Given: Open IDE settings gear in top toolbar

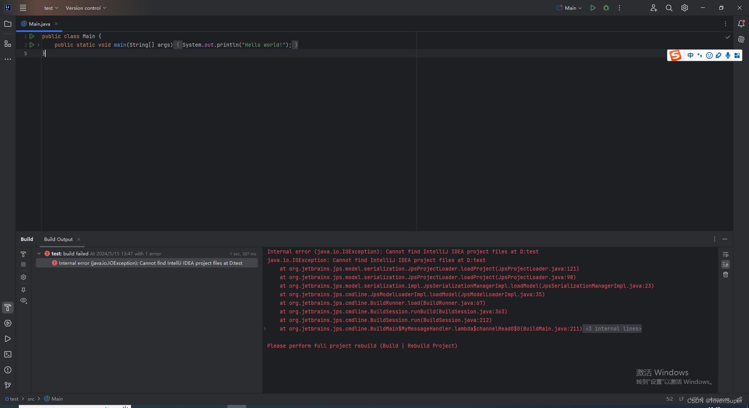Looking at the screenshot, I should pos(685,8).
